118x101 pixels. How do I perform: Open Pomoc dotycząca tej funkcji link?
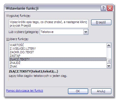[25, 91]
